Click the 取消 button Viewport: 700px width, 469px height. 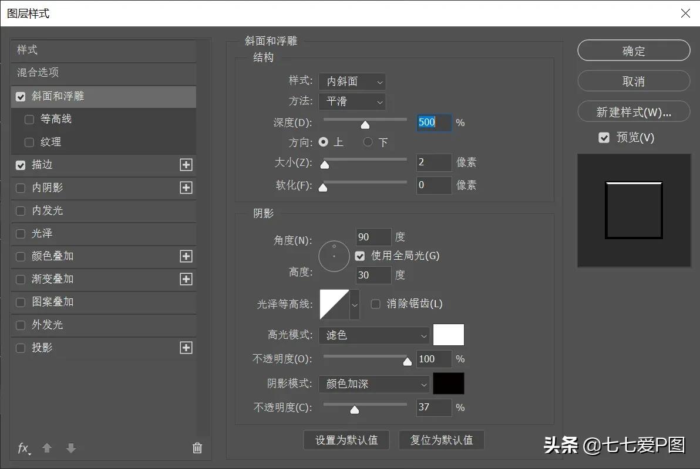point(634,81)
